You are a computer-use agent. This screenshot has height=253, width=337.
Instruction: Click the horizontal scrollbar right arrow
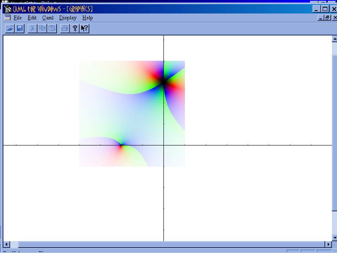(329, 245)
